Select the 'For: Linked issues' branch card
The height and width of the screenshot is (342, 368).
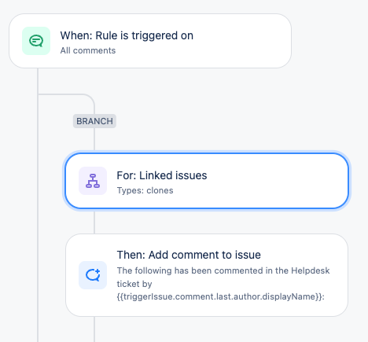pos(207,181)
